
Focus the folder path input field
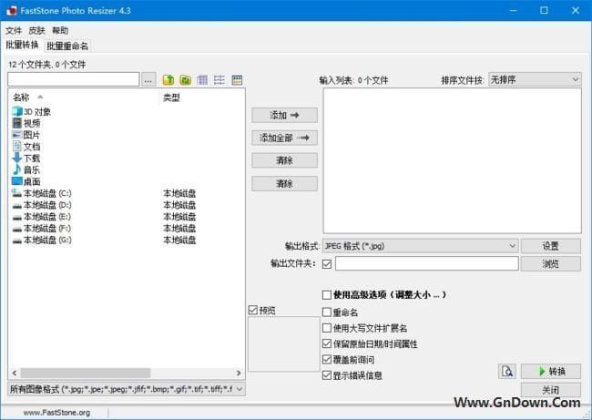74,79
